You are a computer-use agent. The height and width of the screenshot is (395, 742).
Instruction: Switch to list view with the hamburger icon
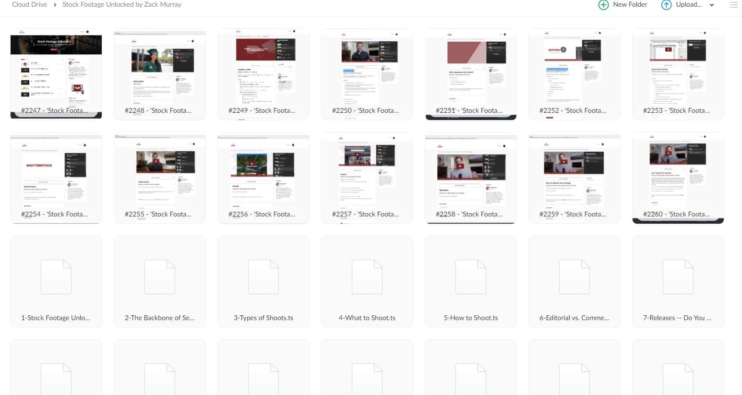pos(734,4)
